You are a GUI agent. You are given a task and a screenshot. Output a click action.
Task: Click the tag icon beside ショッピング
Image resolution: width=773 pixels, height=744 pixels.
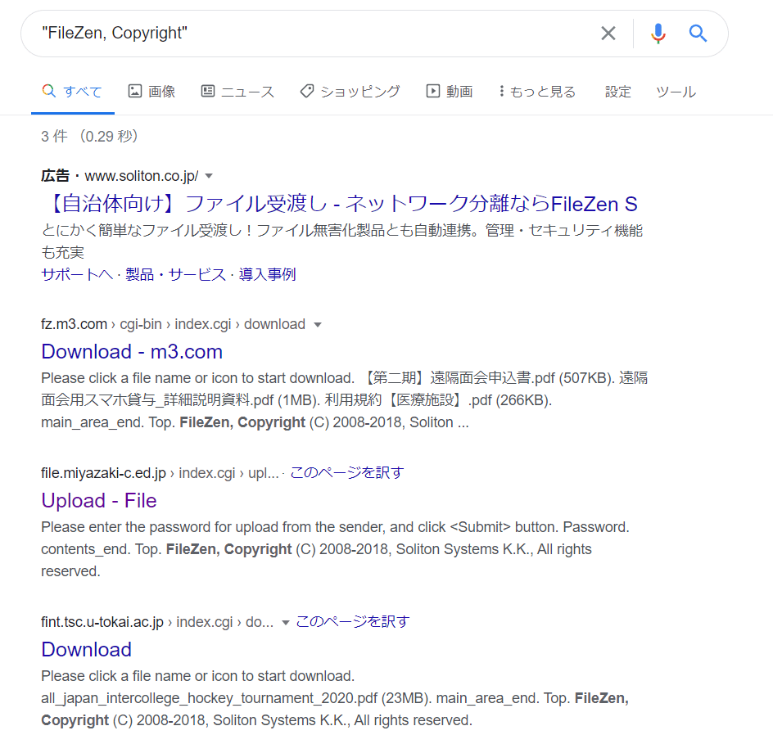tap(307, 91)
